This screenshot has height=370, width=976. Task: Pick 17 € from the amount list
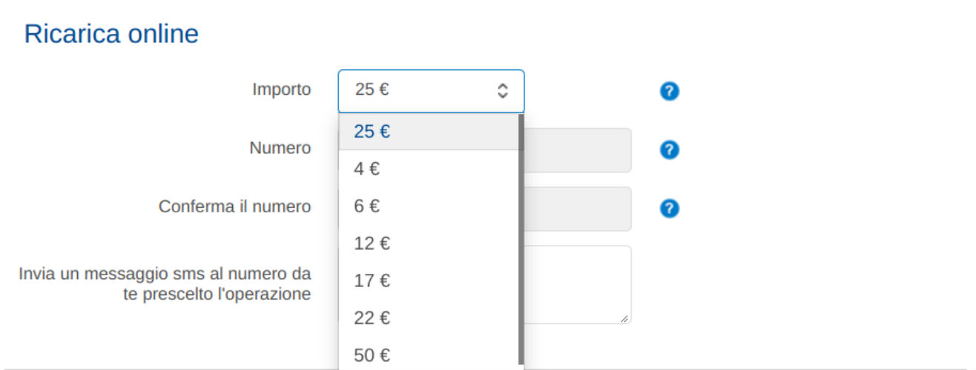coord(429,281)
